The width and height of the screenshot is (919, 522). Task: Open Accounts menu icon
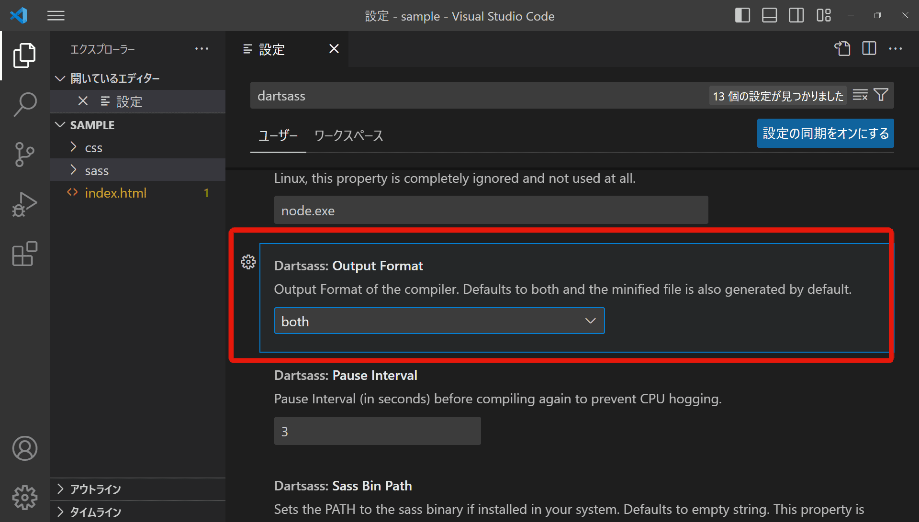25,448
